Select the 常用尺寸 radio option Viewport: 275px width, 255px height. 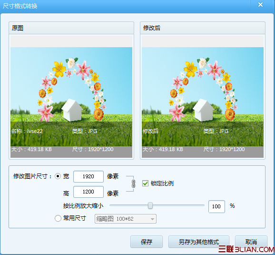[58, 218]
